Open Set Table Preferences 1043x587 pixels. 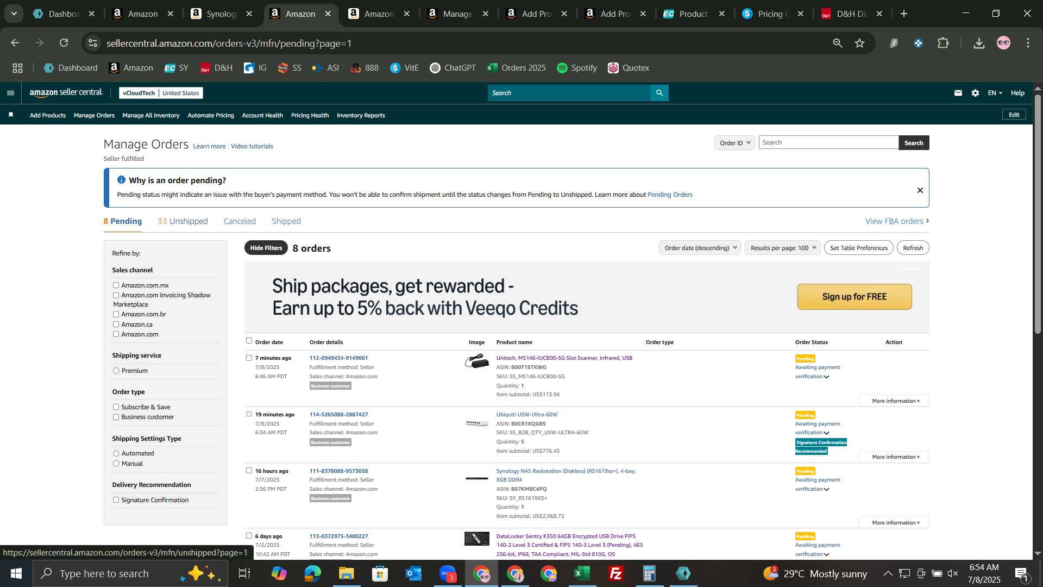pos(858,248)
